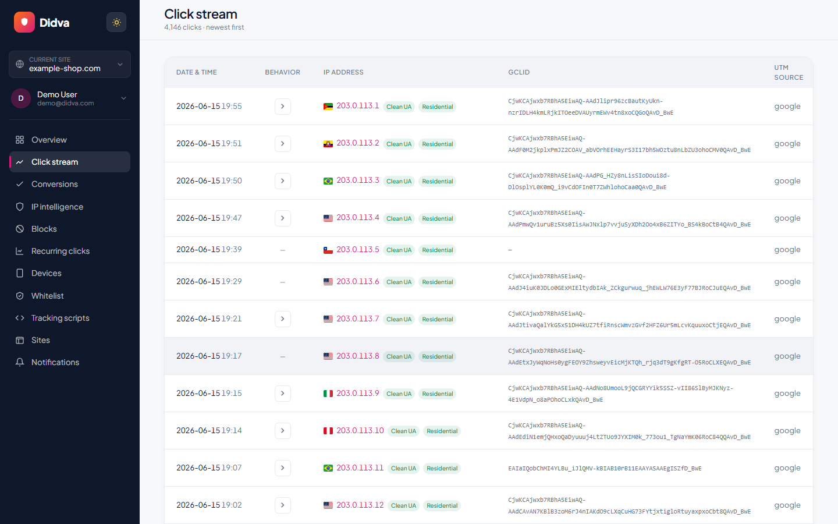The width and height of the screenshot is (838, 524).
Task: Expand behavior for the 19:55 click row
Action: 283,107
